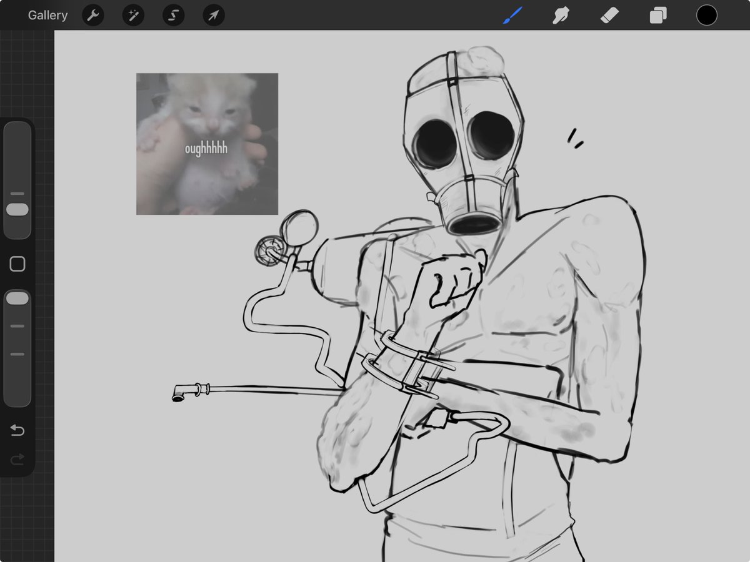The height and width of the screenshot is (562, 750).
Task: Open the Layers panel
Action: pyautogui.click(x=658, y=15)
